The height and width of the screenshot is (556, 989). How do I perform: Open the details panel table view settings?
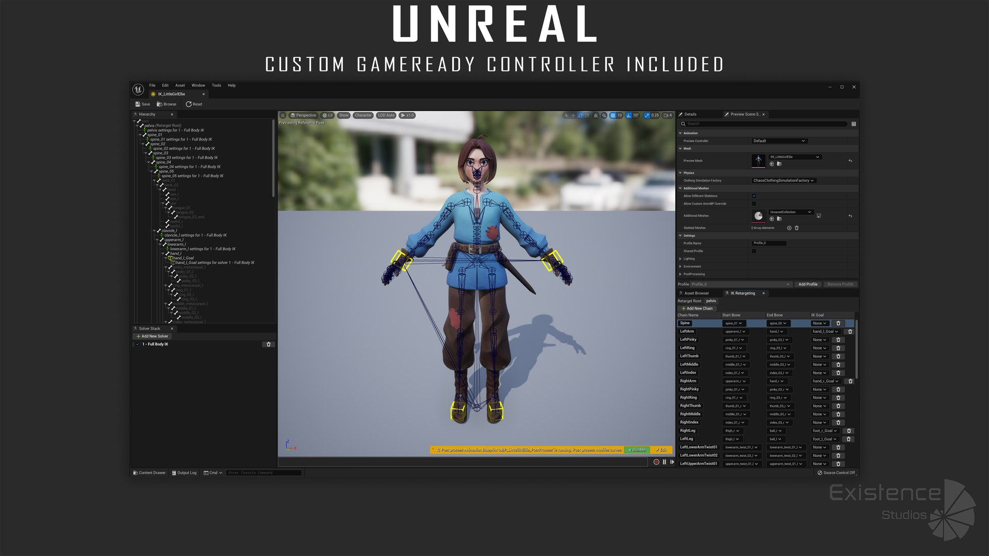854,124
